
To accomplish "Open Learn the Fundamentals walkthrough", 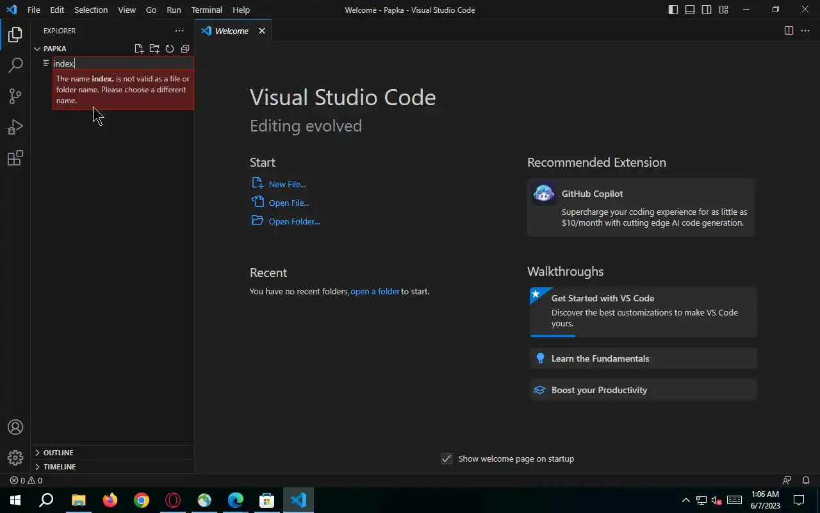I will click(x=643, y=358).
